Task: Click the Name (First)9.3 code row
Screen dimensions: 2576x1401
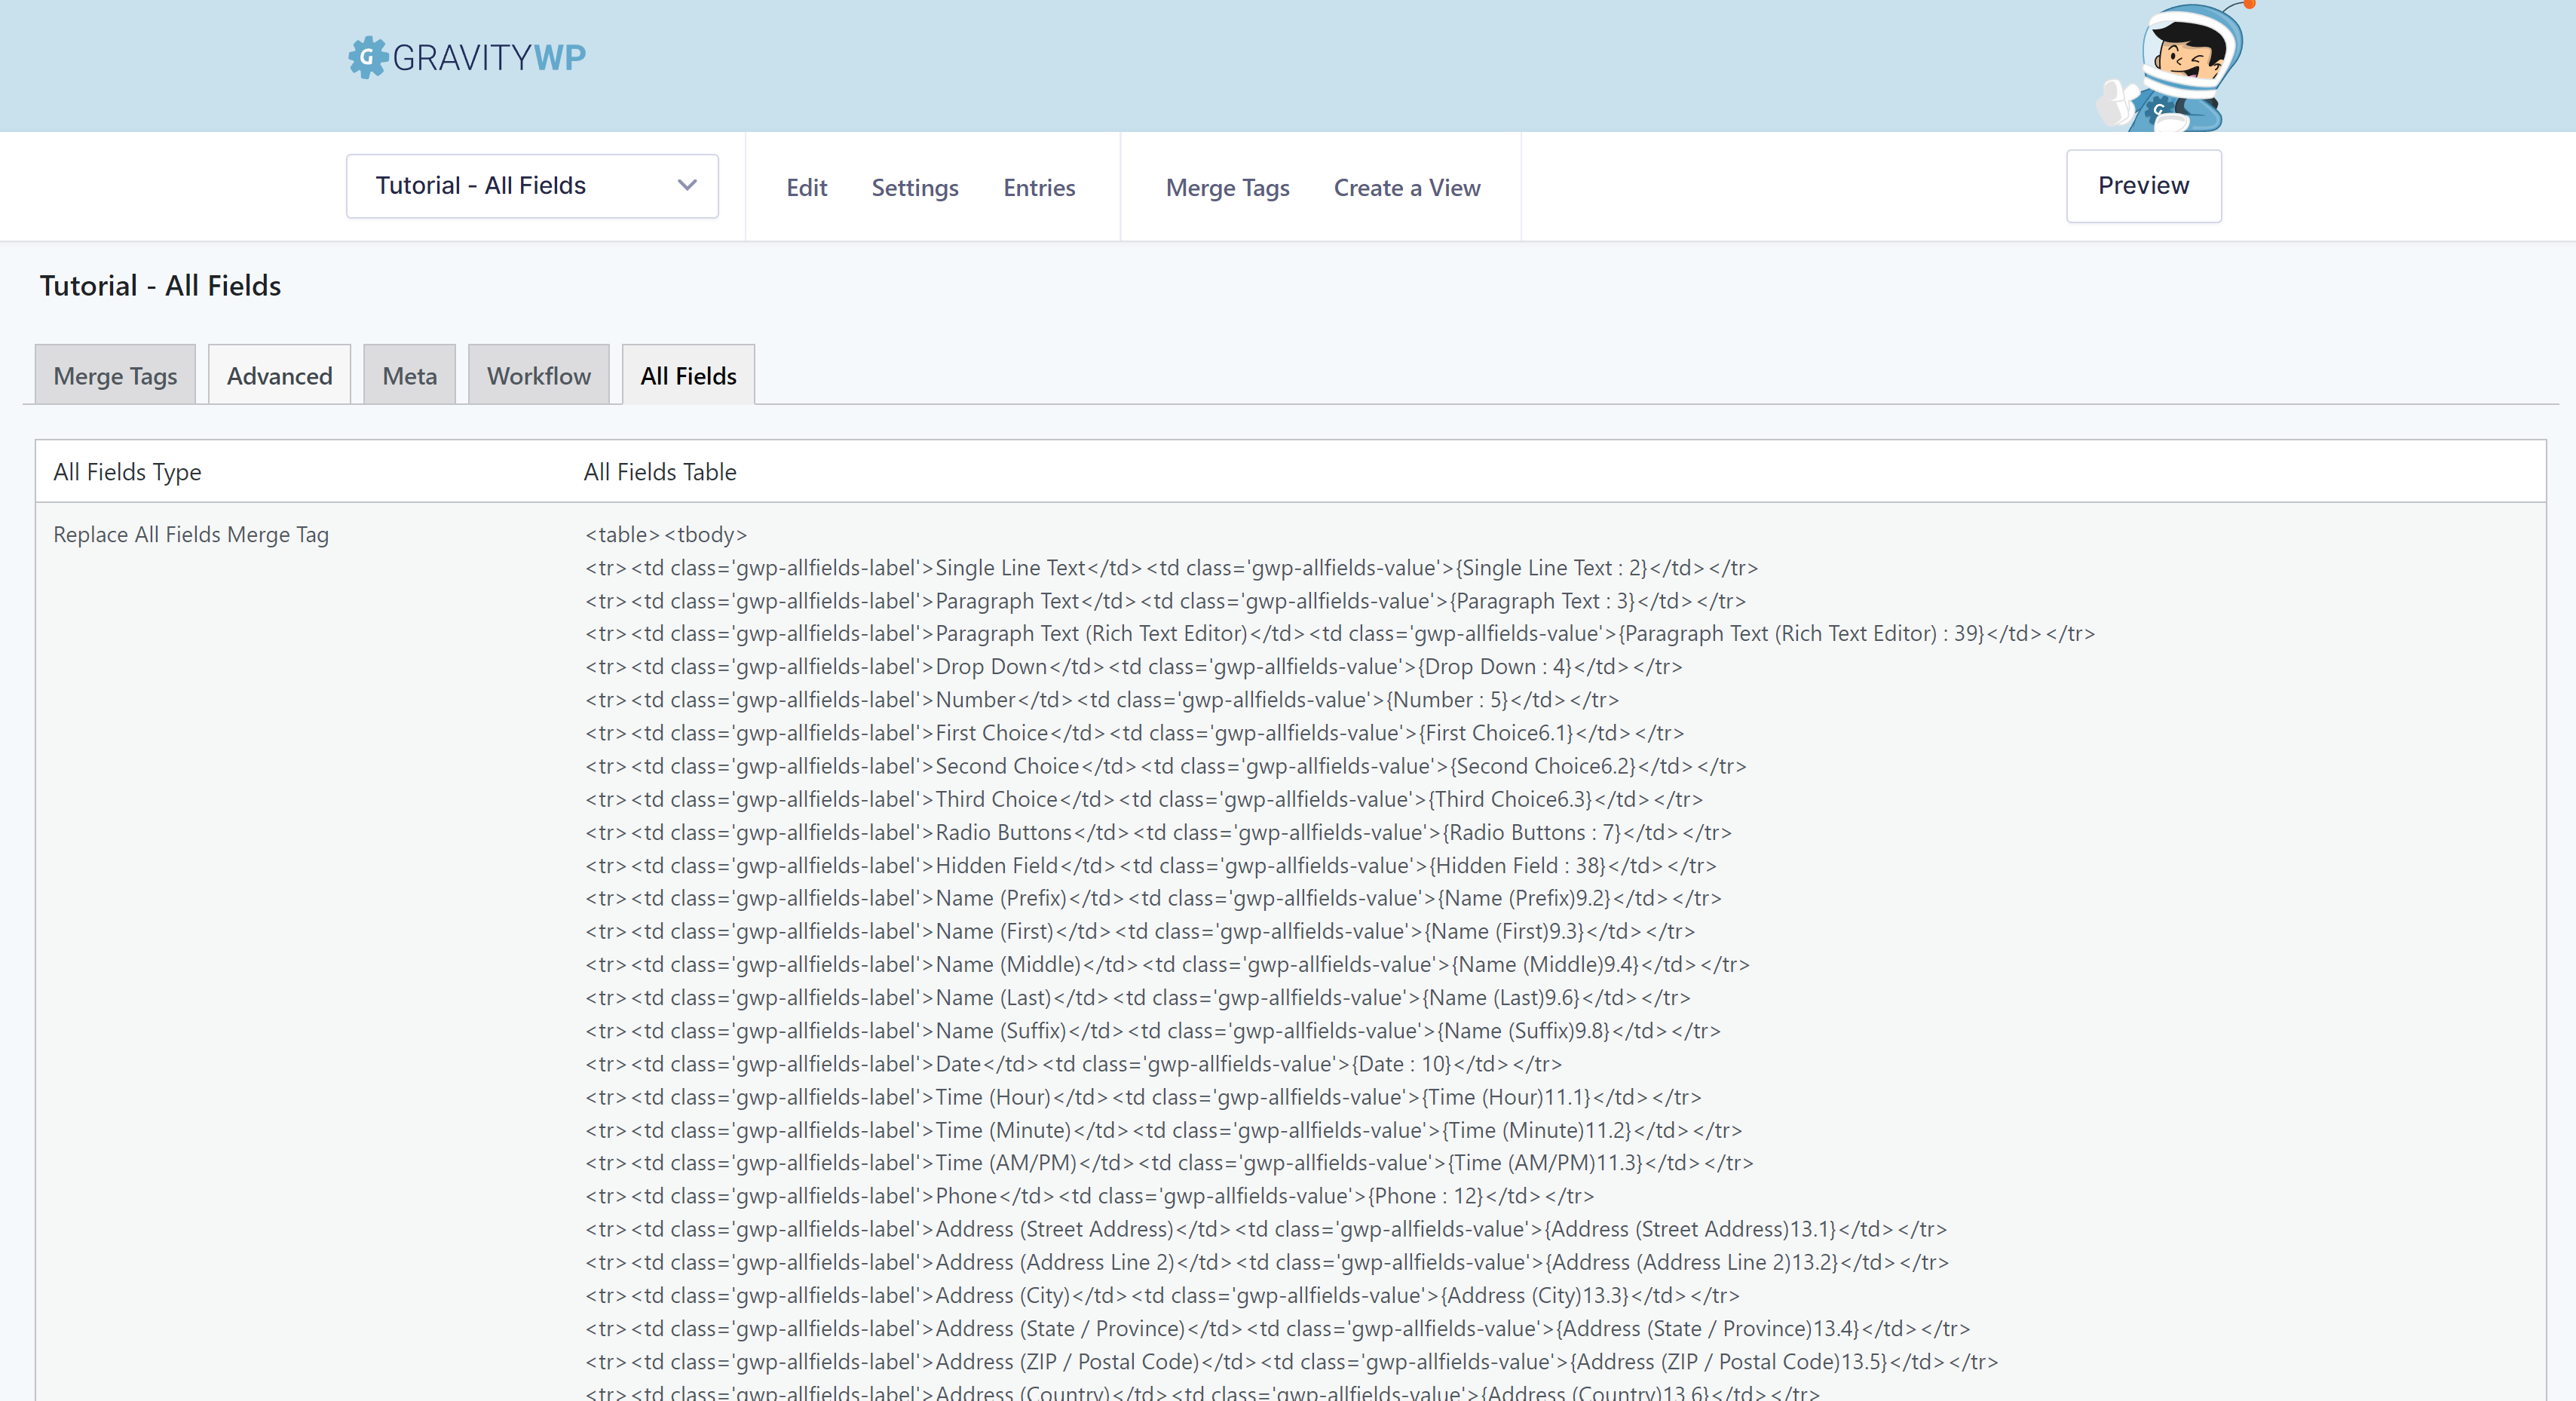Action: click(1140, 931)
